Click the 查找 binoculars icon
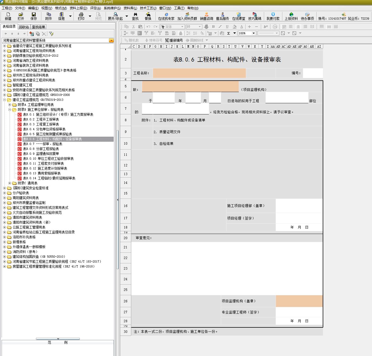 [135, 16]
